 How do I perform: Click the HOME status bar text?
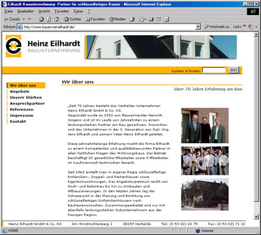(x=13, y=230)
